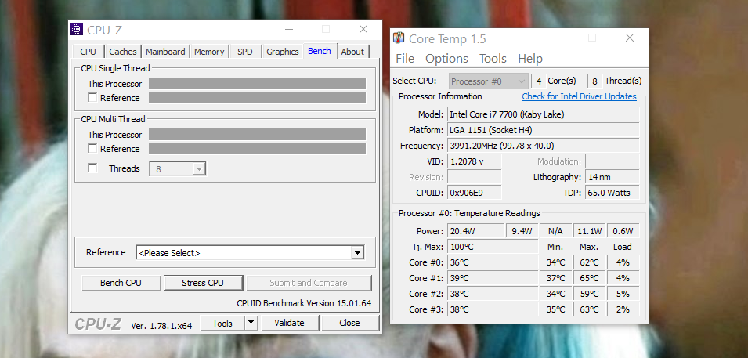Viewport: 748px width, 358px height.
Task: Click the Model field Intel Core i7 7700
Action: click(543, 114)
